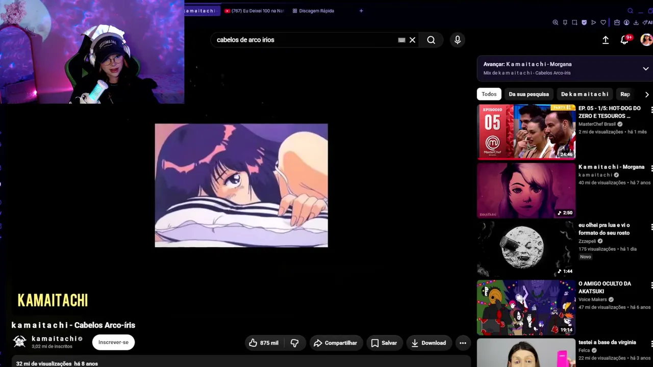Open options menu for 'eu olhei pra lua' video
653x367 pixels.
coord(651,226)
